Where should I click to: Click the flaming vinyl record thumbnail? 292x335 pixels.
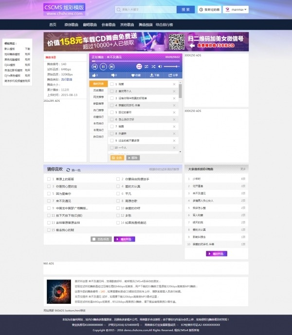(59, 292)
